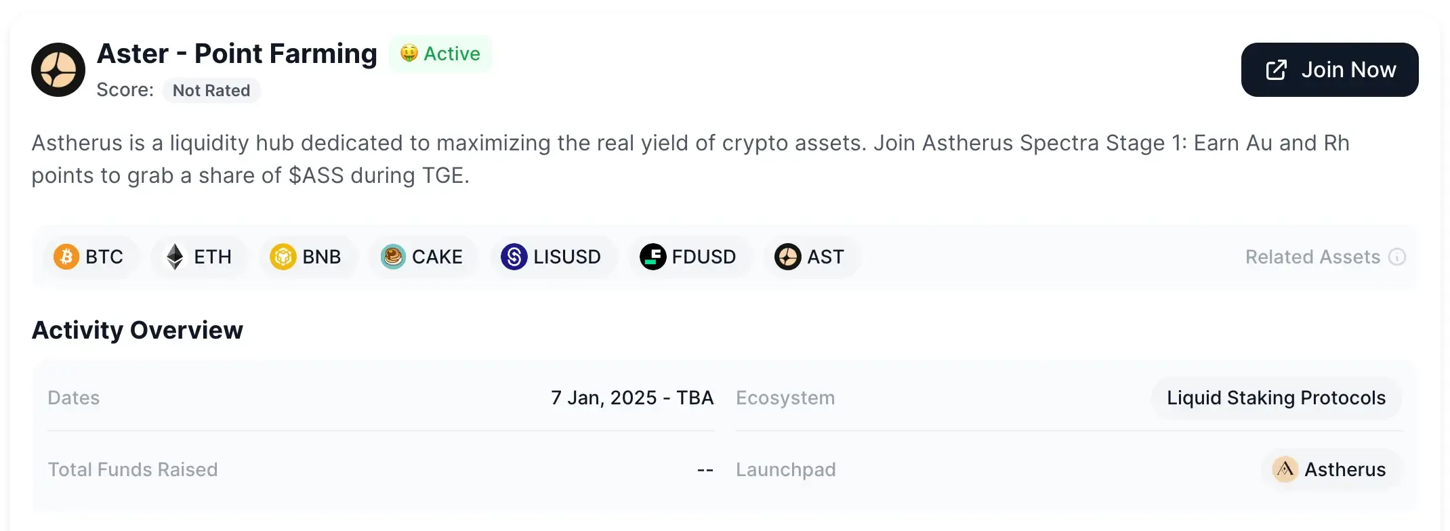The height and width of the screenshot is (531, 1450).
Task: Click the Ethereum diamond icon
Action: pyautogui.click(x=175, y=257)
